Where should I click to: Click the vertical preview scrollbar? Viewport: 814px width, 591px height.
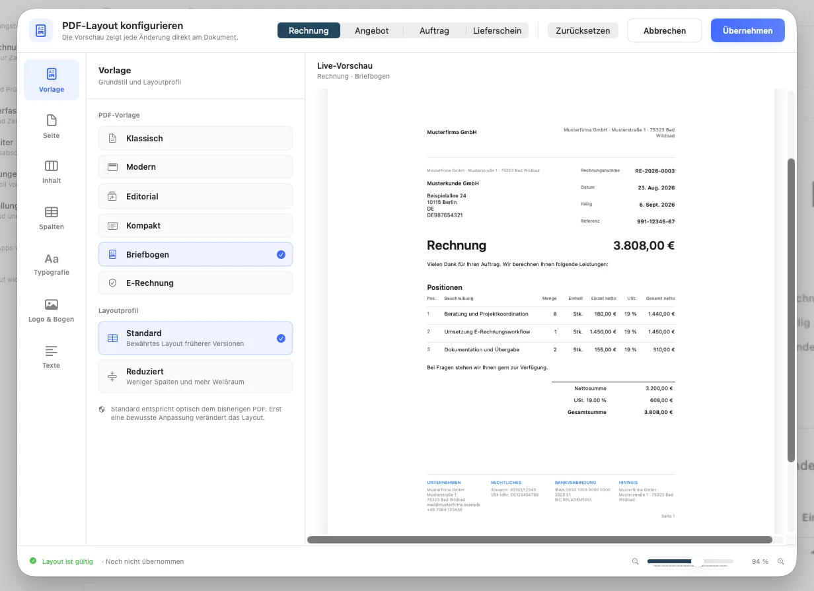coord(791,310)
